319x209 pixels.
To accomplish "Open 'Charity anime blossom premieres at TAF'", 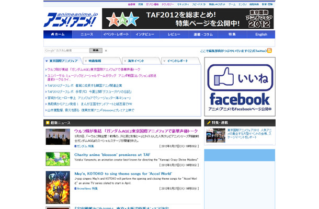I will click(112, 155).
